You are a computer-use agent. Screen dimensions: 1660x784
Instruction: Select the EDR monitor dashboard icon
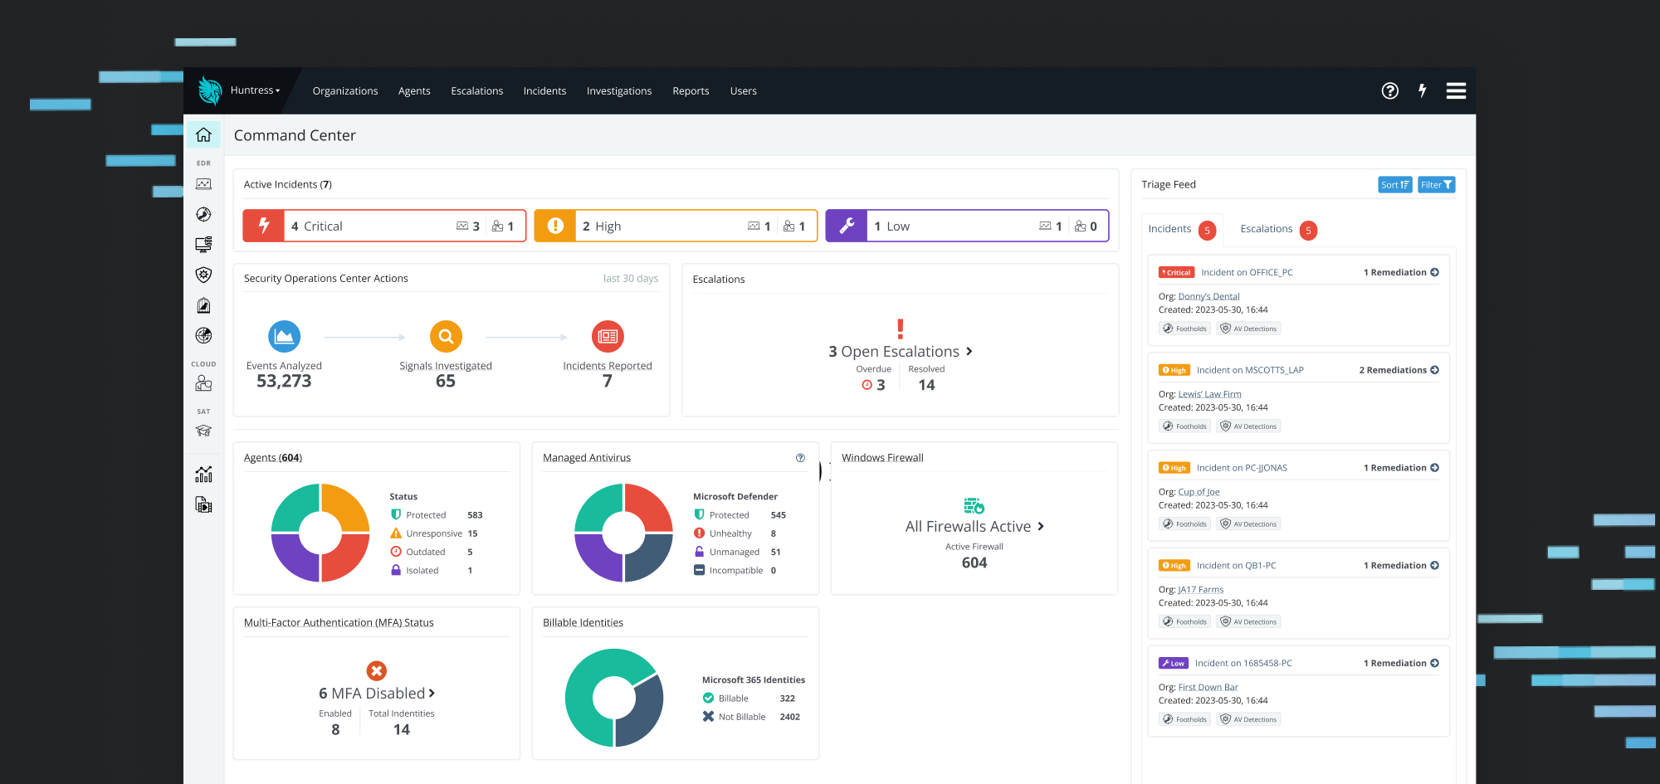pos(203,183)
